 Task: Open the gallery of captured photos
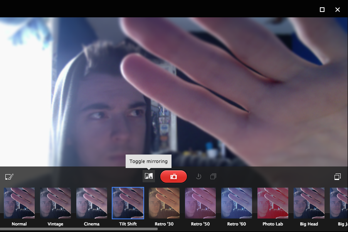point(338,177)
